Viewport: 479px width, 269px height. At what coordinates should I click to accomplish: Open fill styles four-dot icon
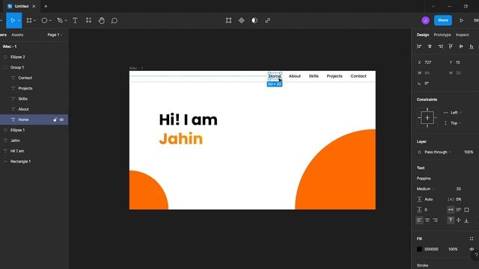pos(472,238)
